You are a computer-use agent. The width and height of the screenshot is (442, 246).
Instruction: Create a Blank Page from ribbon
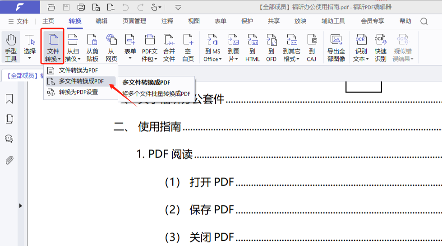pyautogui.click(x=188, y=47)
